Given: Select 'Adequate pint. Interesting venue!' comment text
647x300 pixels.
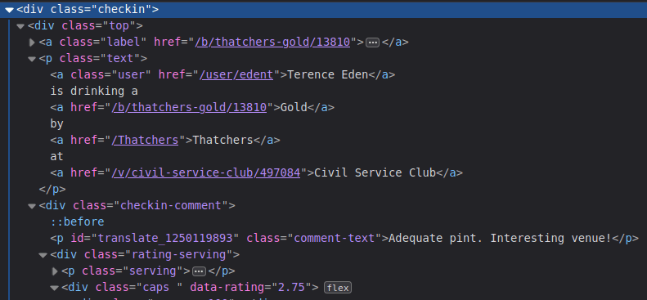Looking at the screenshot, I should pyautogui.click(x=500, y=238).
